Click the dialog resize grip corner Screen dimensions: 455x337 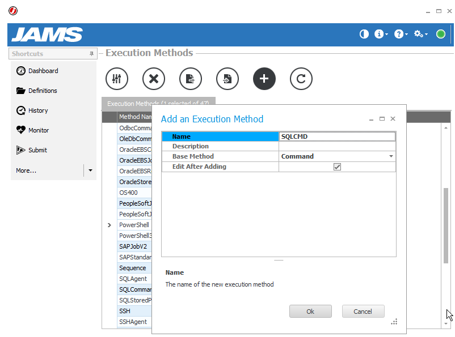(394, 322)
